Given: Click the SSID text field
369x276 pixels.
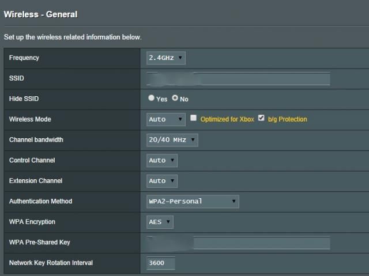Looking at the screenshot, I should pyautogui.click(x=238, y=78).
